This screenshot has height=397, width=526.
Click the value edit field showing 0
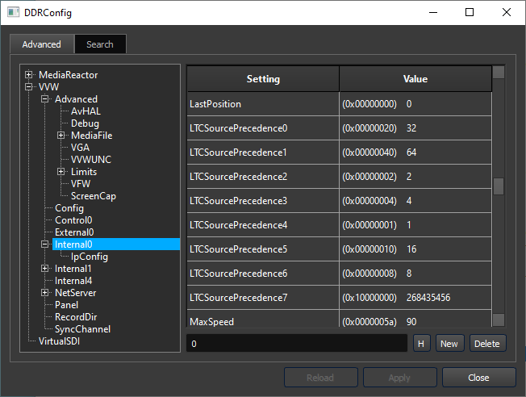[x=297, y=343]
